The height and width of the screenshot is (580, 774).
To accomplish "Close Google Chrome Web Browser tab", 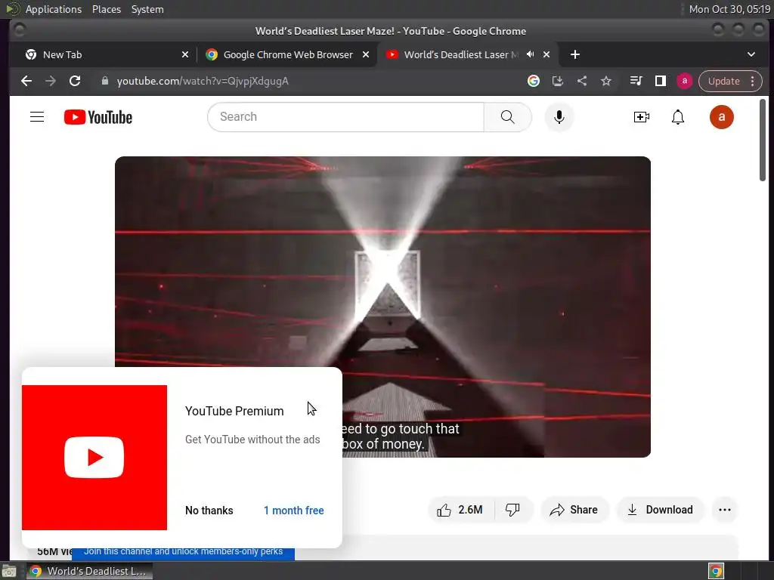I will click(366, 54).
